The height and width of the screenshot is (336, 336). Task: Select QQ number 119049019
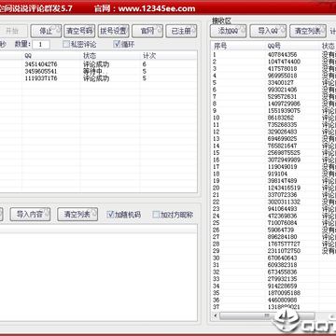[282, 167]
